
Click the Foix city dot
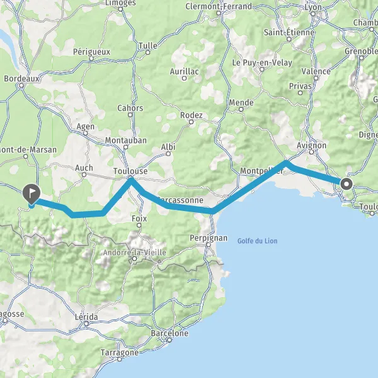pos(139,225)
